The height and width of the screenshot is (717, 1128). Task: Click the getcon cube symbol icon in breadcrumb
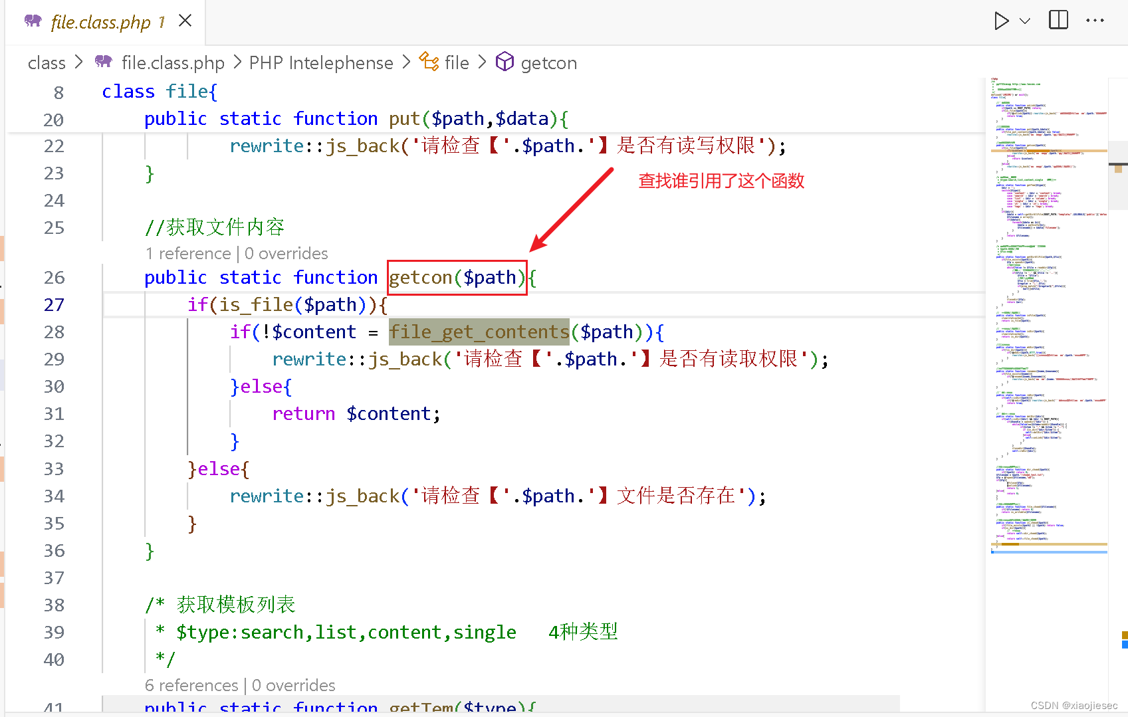[x=505, y=62]
